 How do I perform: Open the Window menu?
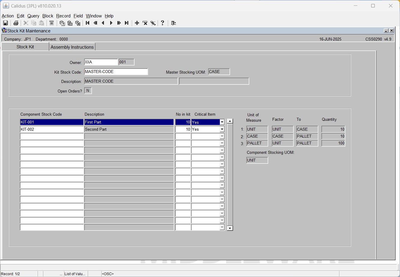[94, 16]
